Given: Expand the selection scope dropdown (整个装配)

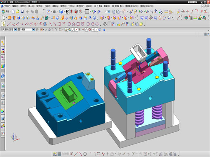Looking at the screenshot, I should (34, 30).
